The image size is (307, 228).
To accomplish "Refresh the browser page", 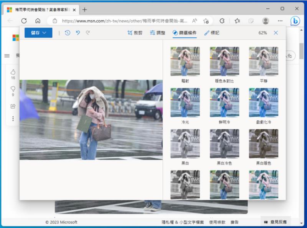I will (x=24, y=21).
